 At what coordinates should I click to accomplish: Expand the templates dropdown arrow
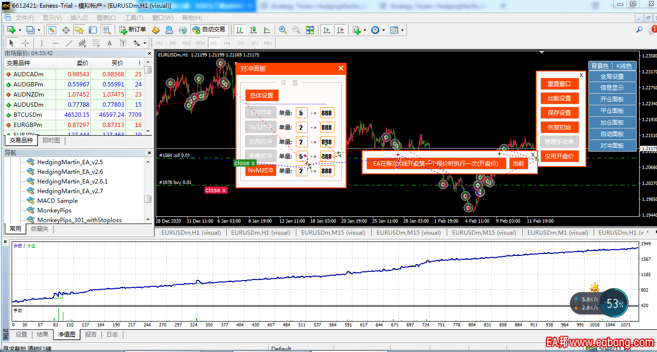pos(402,30)
